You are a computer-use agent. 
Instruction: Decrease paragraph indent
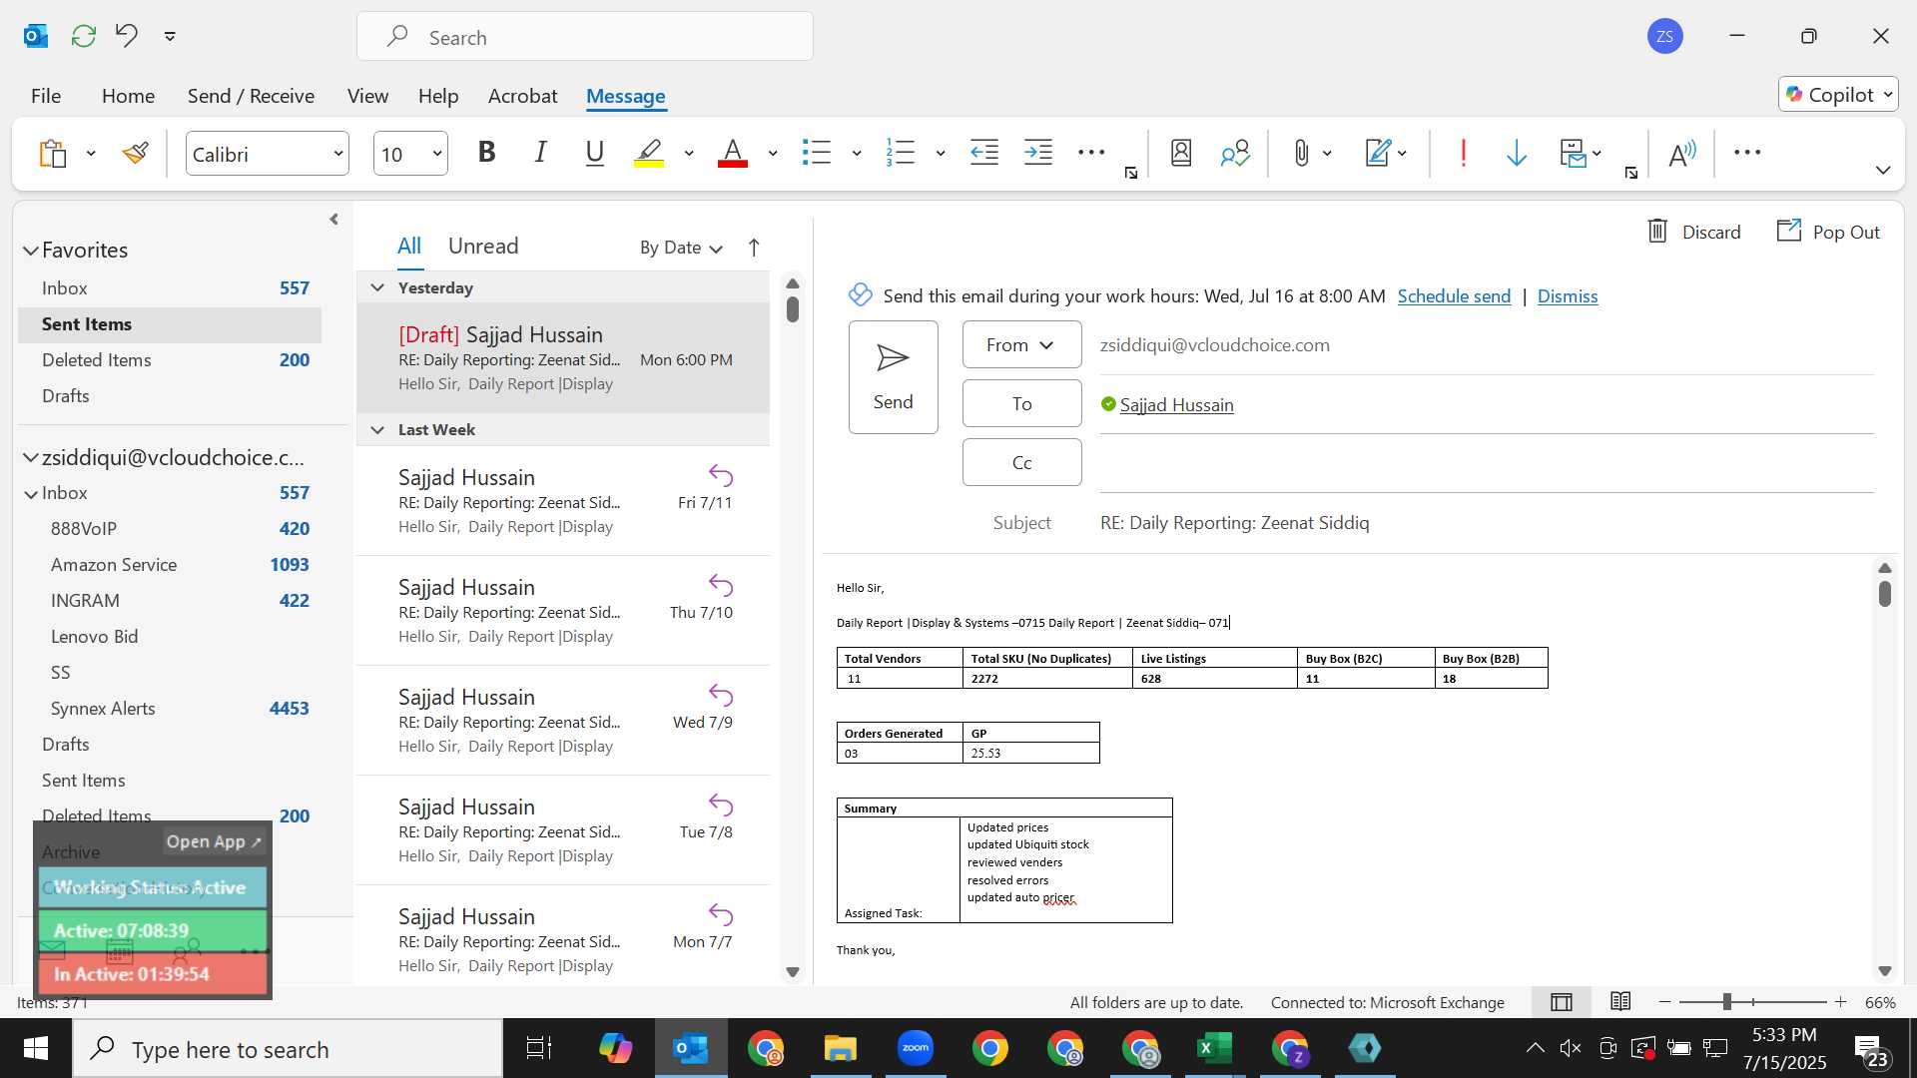point(984,153)
